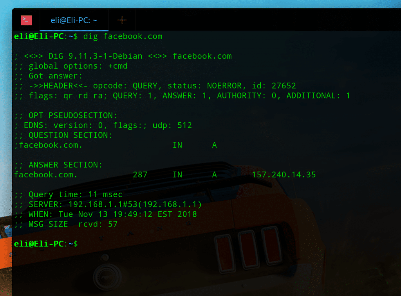Image resolution: width=401 pixels, height=296 pixels.
Task: Click the IP address 157.240.14.35
Action: 284,175
